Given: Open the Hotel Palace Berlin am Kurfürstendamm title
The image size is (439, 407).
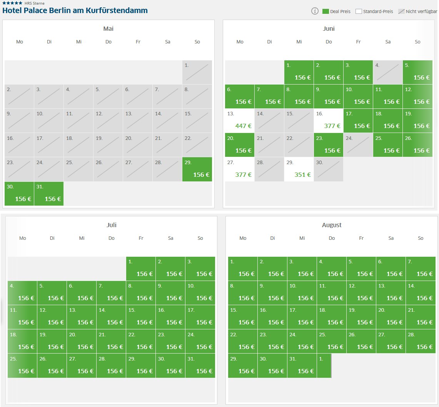Looking at the screenshot, I should click(75, 10).
